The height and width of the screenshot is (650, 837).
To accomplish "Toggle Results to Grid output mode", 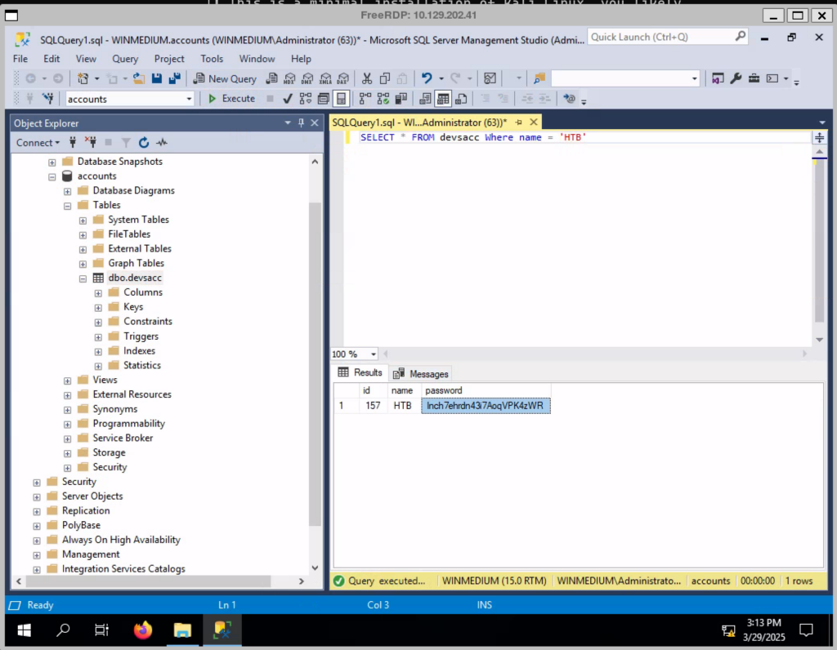I will [443, 99].
